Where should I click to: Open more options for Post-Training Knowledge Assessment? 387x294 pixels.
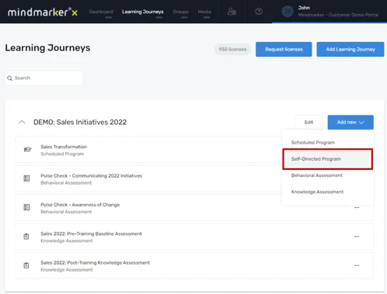click(x=357, y=265)
